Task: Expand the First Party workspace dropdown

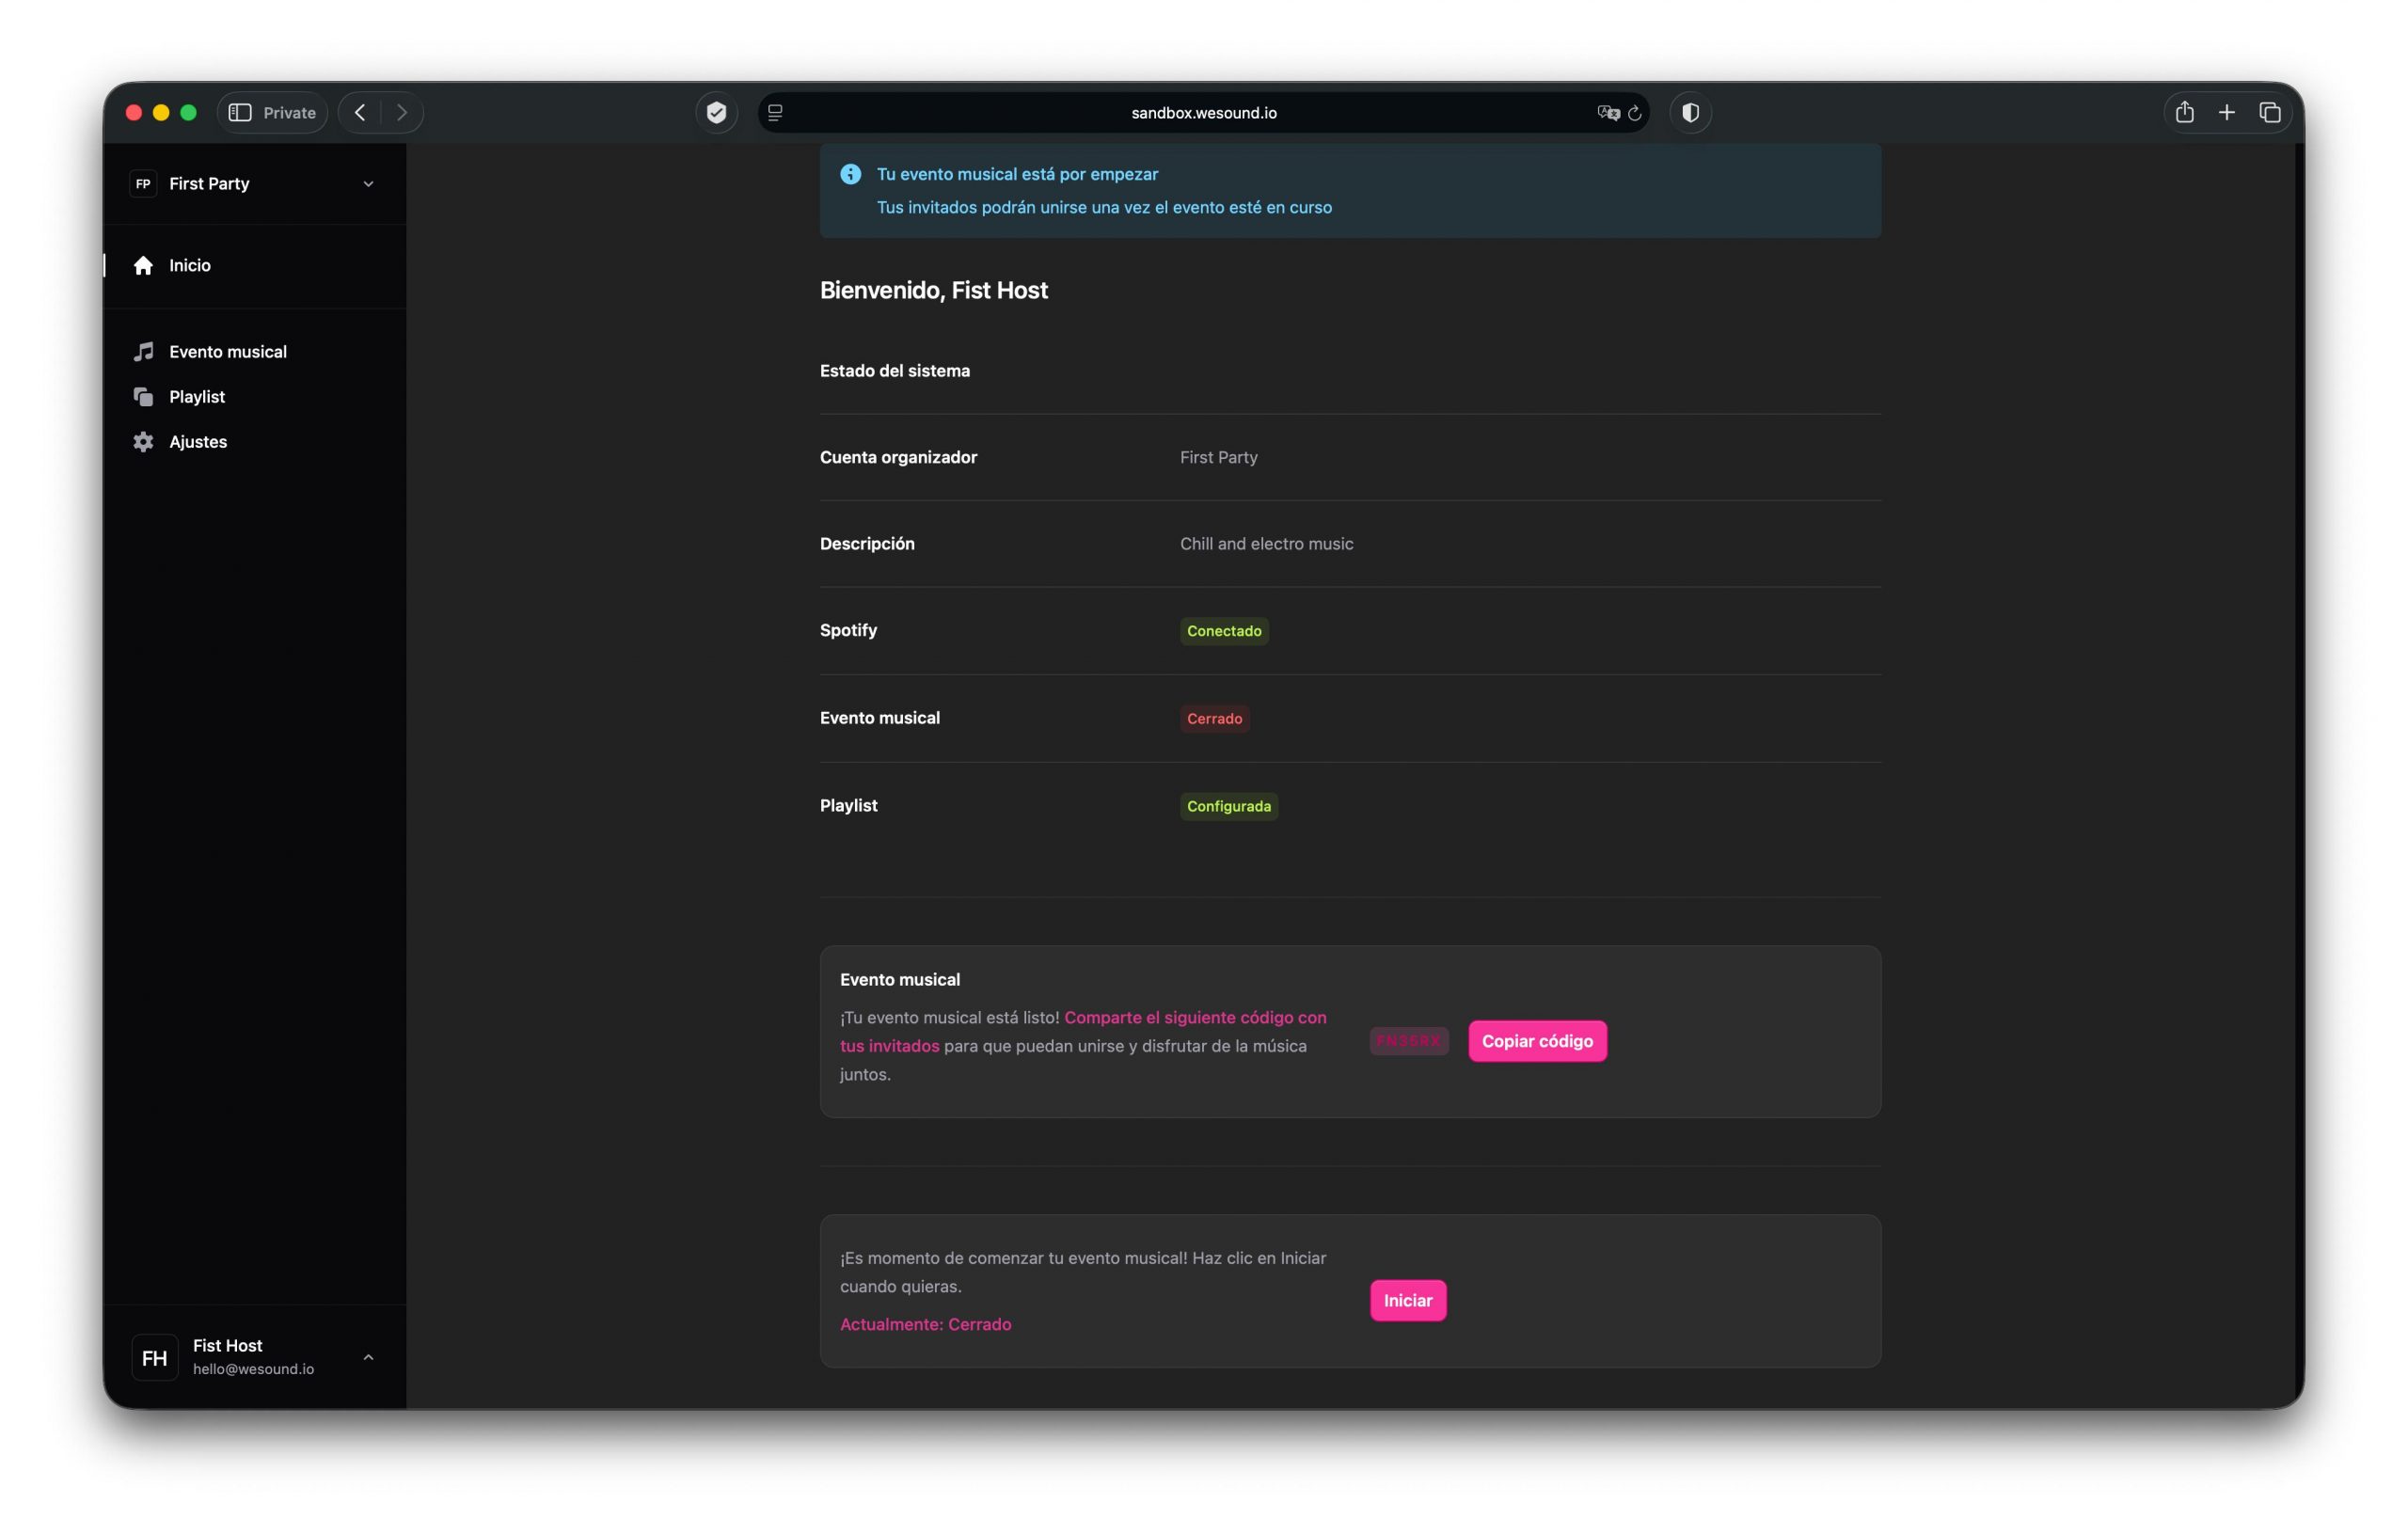Action: pyautogui.click(x=367, y=184)
